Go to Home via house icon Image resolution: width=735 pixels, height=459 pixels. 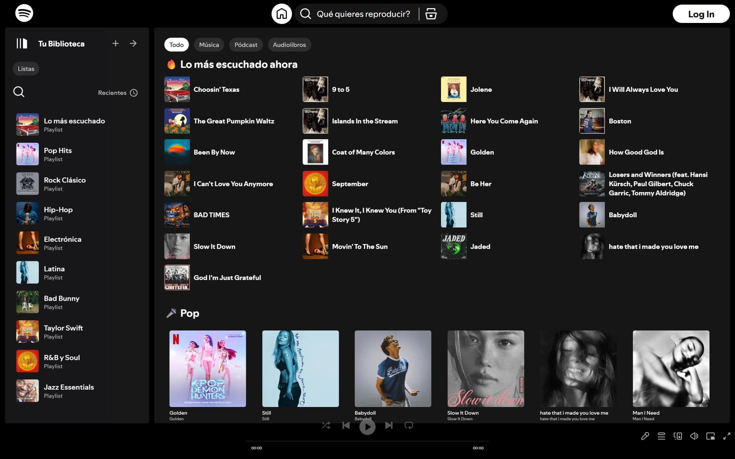(x=282, y=14)
